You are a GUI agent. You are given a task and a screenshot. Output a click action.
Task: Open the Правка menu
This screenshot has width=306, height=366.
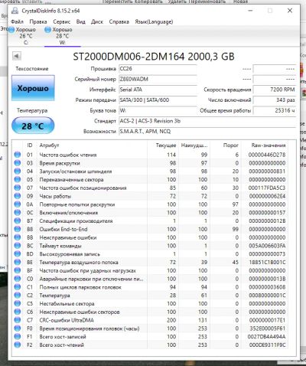[38, 21]
